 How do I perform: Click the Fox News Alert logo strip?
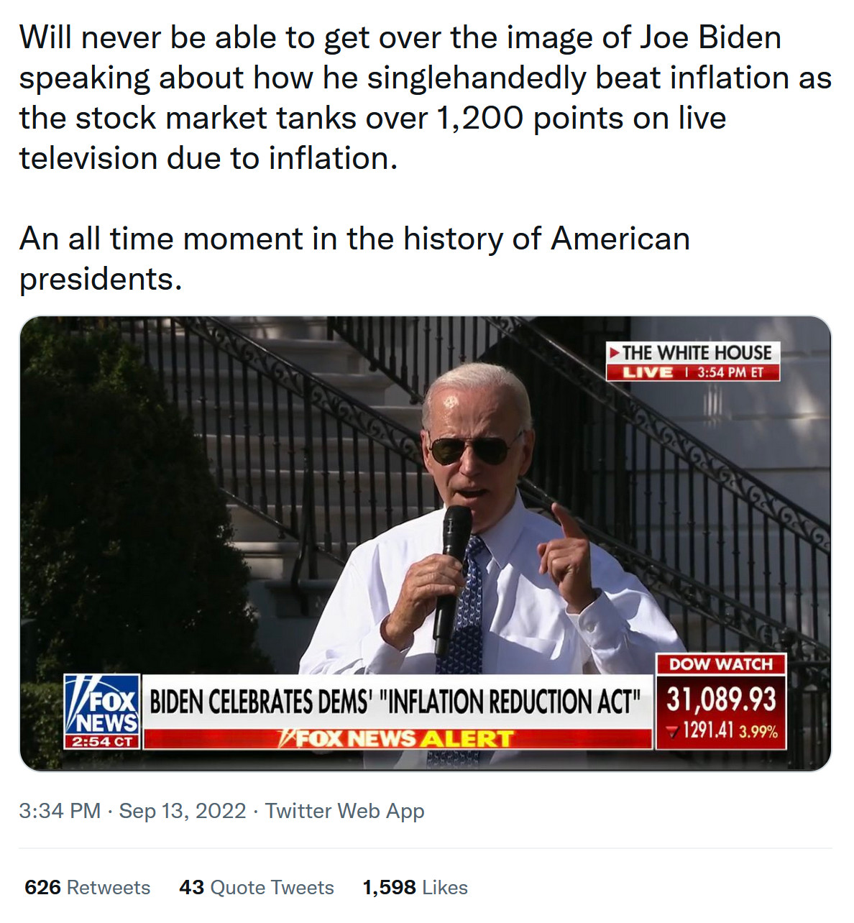pyautogui.click(x=397, y=738)
